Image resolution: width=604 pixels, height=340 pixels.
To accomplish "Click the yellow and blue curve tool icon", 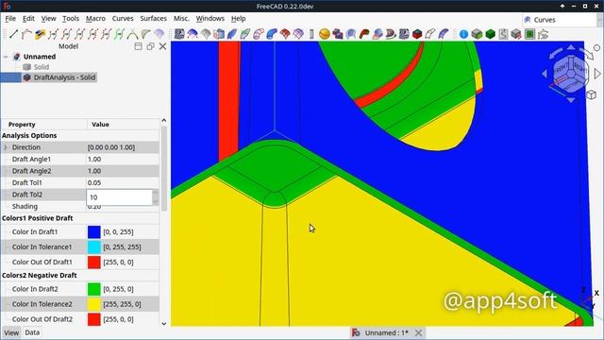I will pyautogui.click(x=40, y=34).
